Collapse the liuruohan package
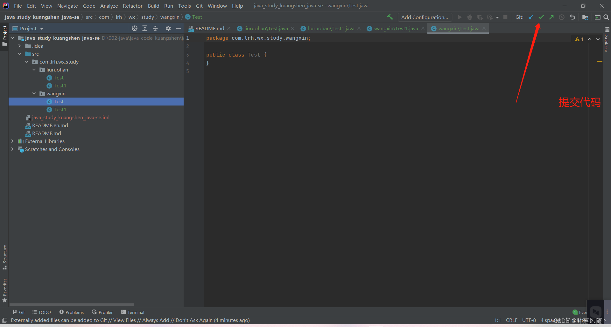Screen dimensions: 611x327 [x=34, y=70]
